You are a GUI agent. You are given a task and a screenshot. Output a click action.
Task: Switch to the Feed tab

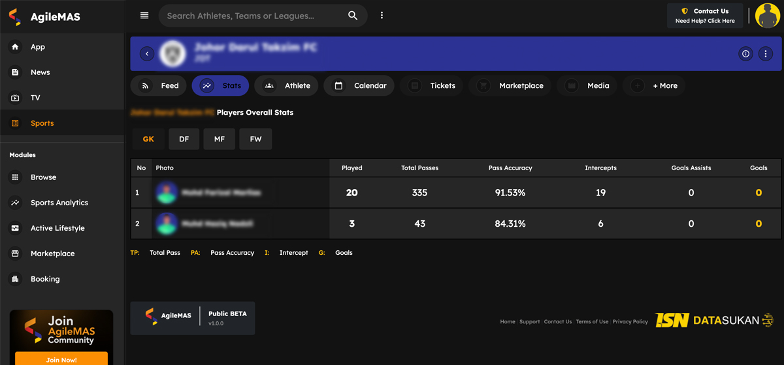point(159,85)
